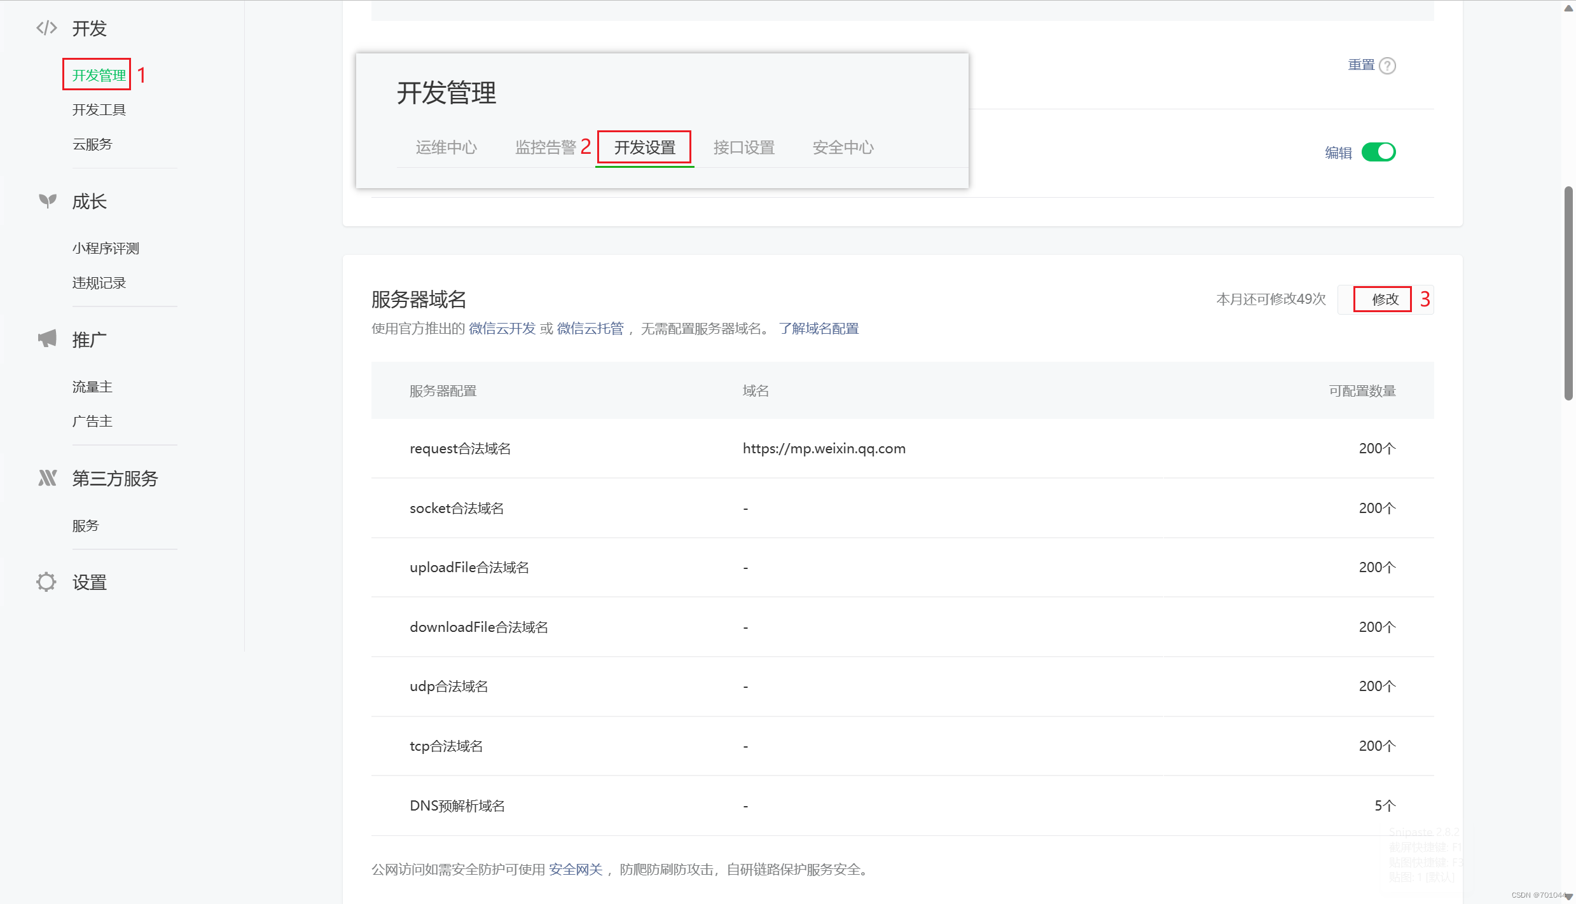Click the 成长 sprout icon
Screen dimensions: 1576x904
coord(47,202)
